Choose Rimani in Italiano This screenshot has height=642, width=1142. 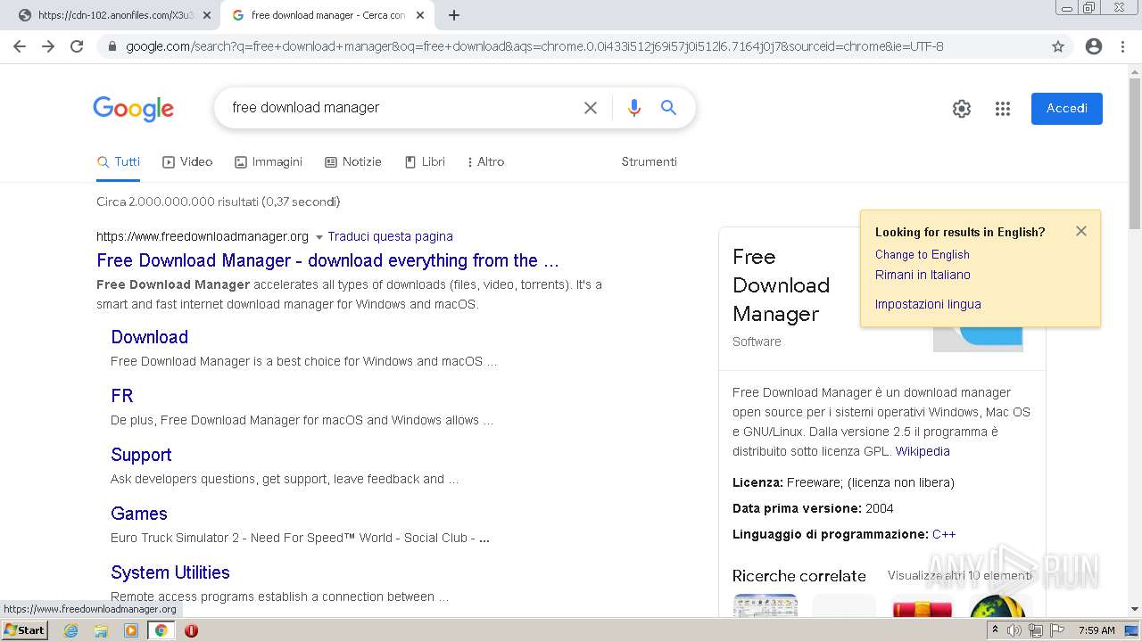pyautogui.click(x=923, y=275)
